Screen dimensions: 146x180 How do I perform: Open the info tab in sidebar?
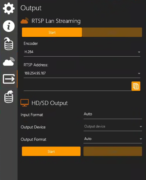pyautogui.click(x=9, y=26)
